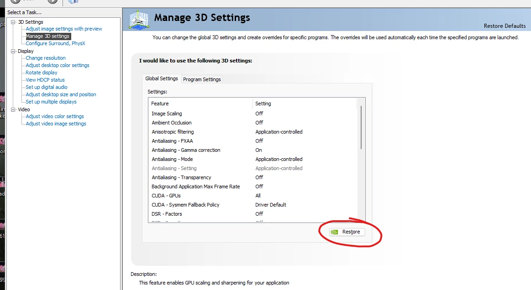This screenshot has height=290, width=531.
Task: Select the DSR - Factors row
Action: tap(252, 214)
